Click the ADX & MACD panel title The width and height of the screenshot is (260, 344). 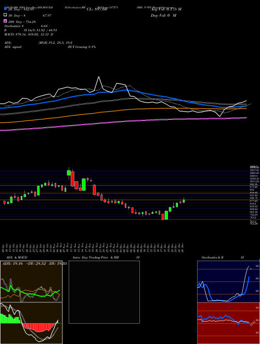click(x=17, y=257)
